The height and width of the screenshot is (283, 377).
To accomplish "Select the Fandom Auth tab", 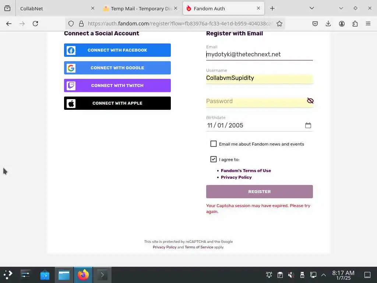I will 223,8.
